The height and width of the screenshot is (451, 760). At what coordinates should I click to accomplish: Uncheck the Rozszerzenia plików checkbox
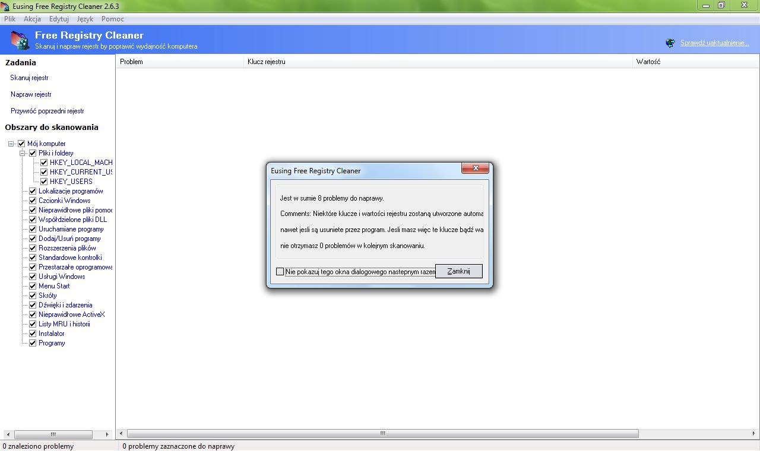click(x=33, y=248)
